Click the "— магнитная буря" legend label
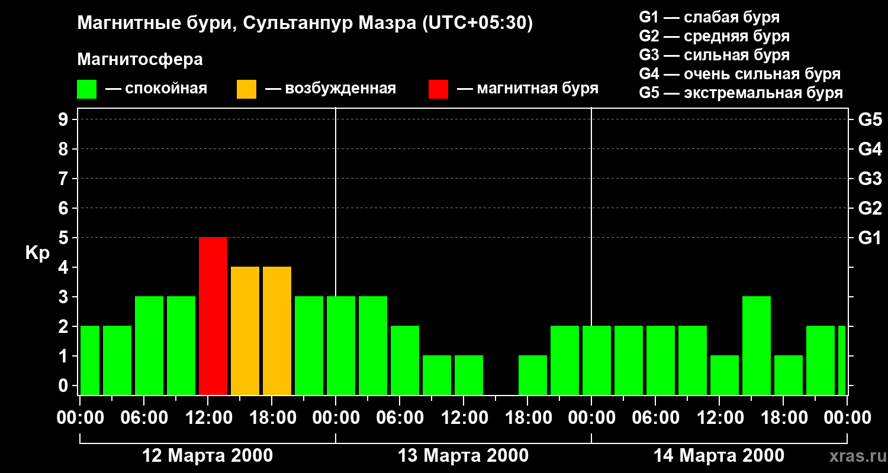 527,89
